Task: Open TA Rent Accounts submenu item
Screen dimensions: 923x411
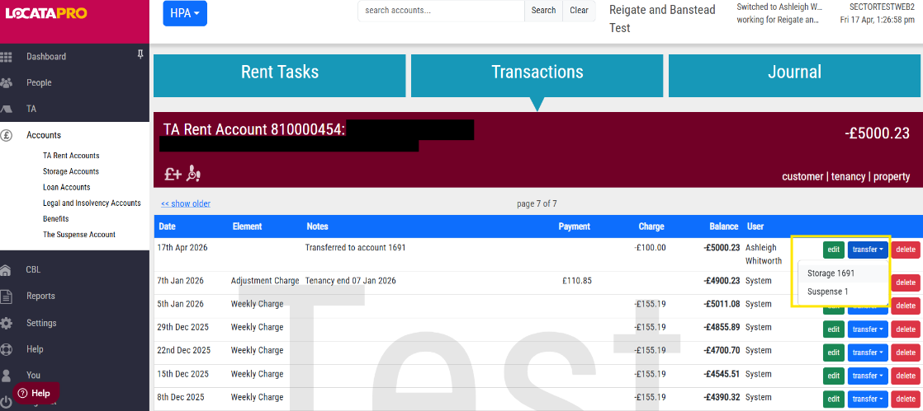Action: pos(71,156)
